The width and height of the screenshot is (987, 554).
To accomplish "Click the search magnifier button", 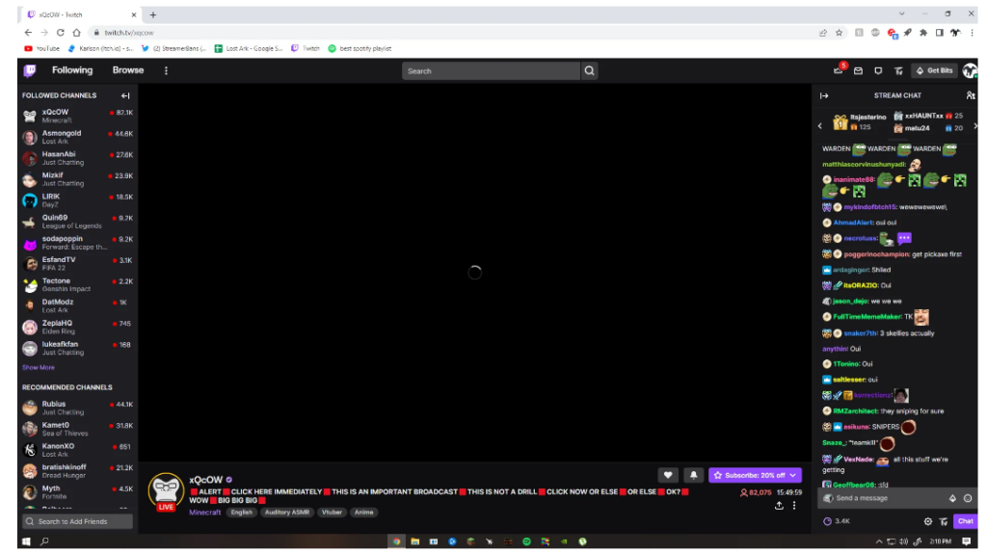I will coord(589,71).
